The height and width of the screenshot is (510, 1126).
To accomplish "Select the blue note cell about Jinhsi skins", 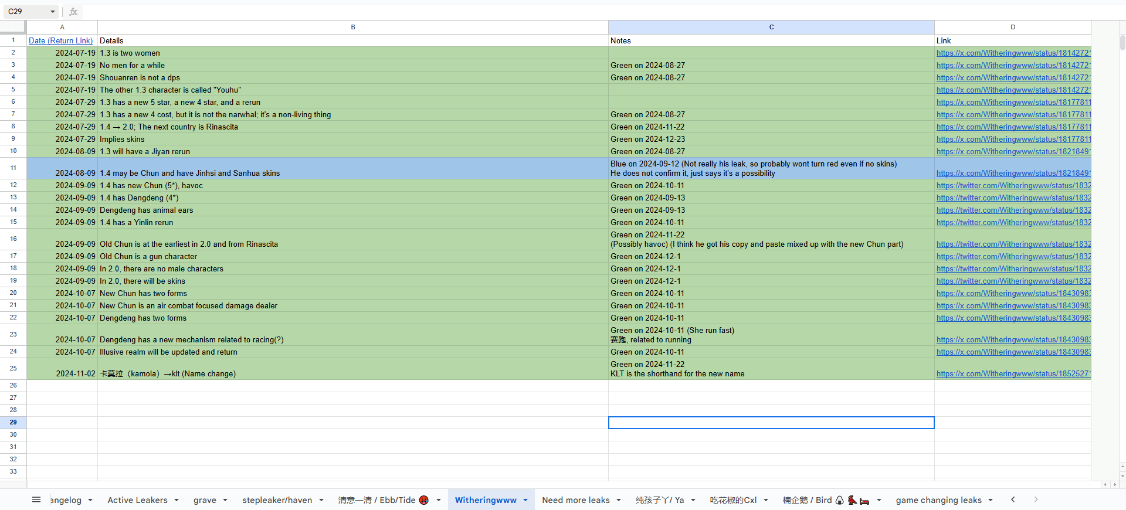I will (x=771, y=168).
